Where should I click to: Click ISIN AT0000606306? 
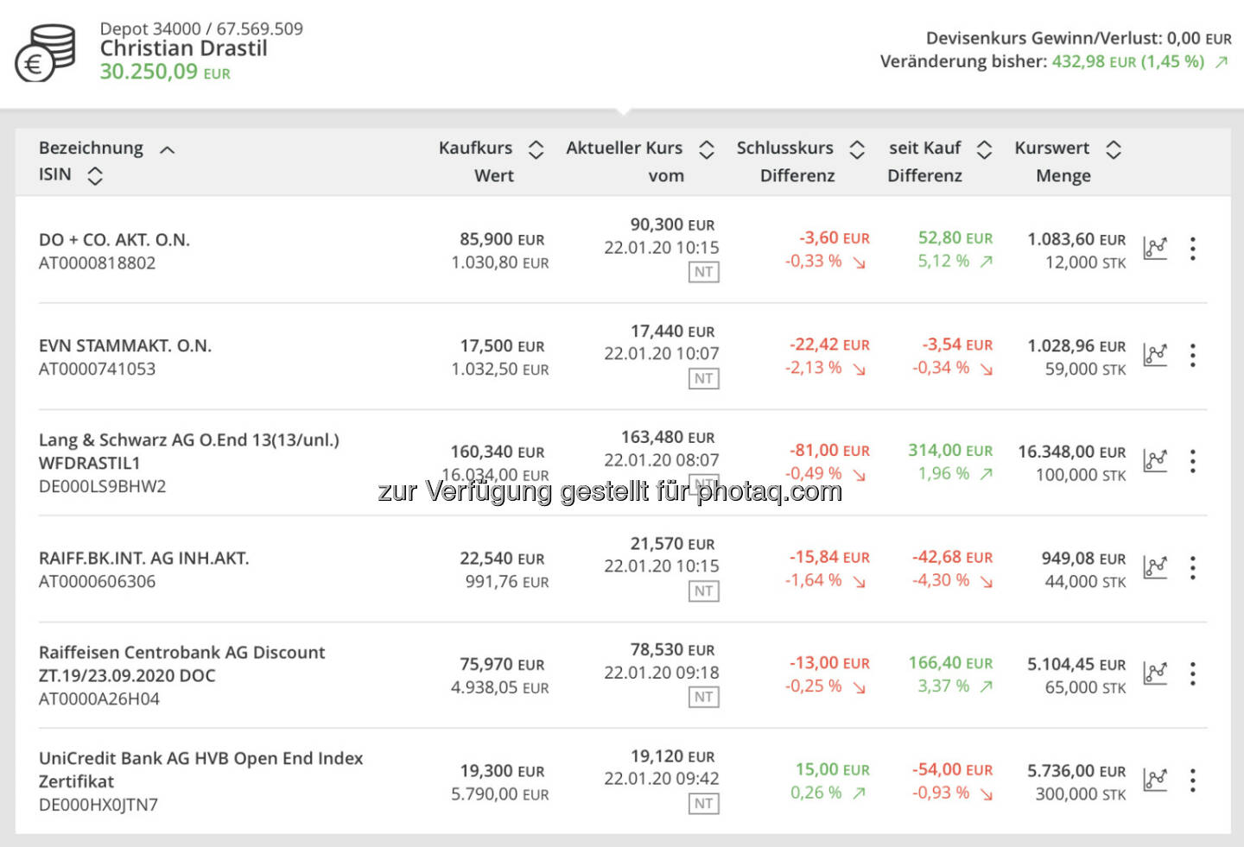97,582
